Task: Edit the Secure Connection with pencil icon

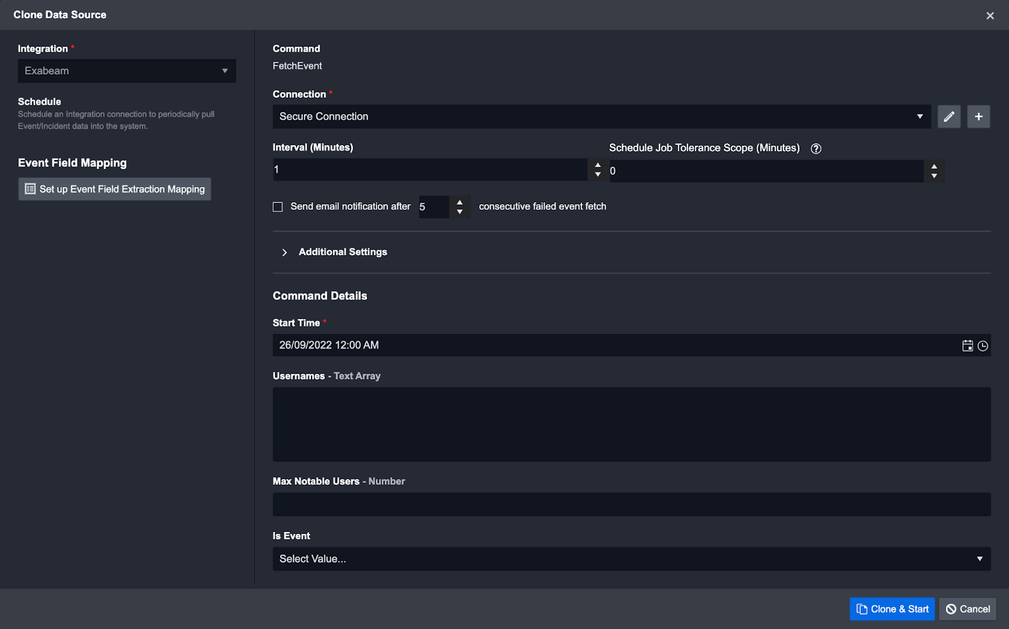Action: pyautogui.click(x=948, y=117)
